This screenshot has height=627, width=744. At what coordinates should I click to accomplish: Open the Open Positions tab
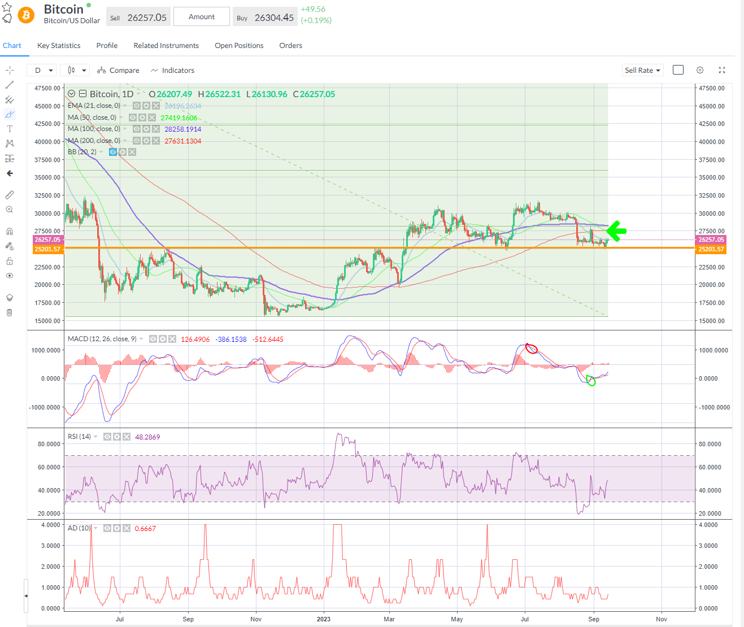click(239, 46)
